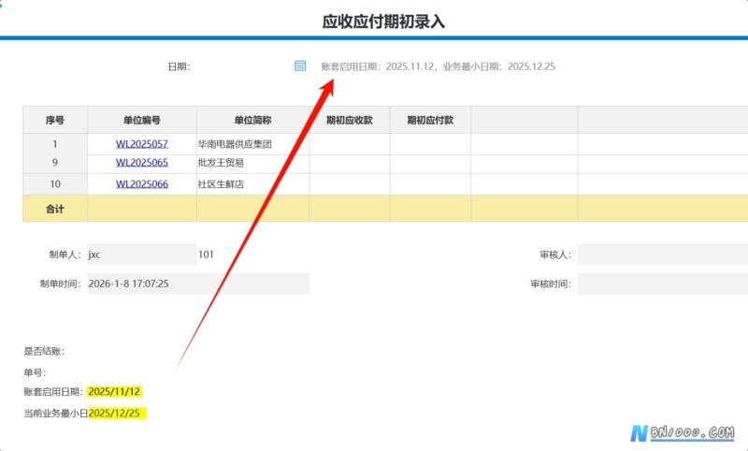The image size is (748, 451).
Task: Click the 单位编号 column header
Action: [x=142, y=121]
